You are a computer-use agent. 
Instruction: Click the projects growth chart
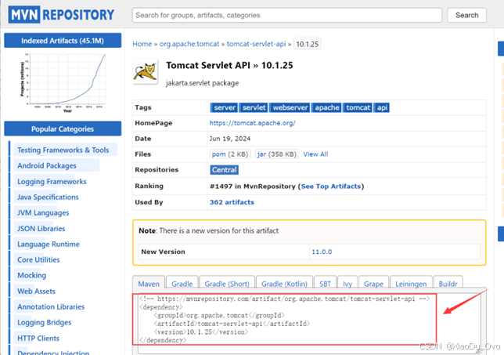(x=63, y=83)
